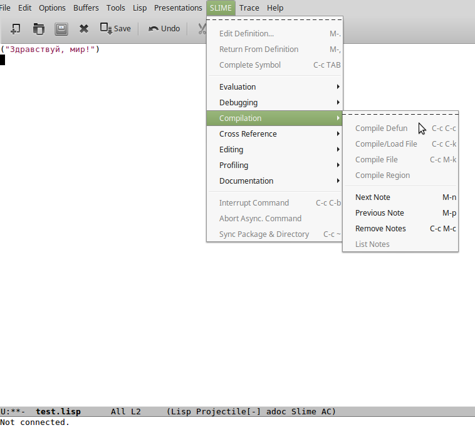475x430 pixels.
Task: Open the Trace menu
Action: (249, 8)
